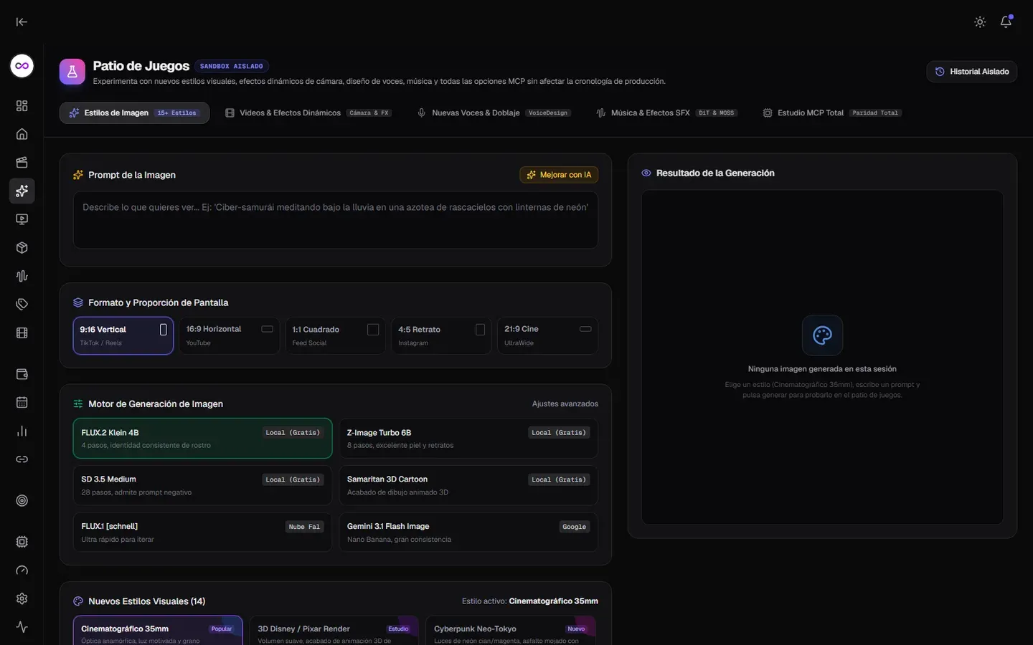Open the dashboard grid icon in the sidebar
The image size is (1033, 645).
[x=22, y=106]
